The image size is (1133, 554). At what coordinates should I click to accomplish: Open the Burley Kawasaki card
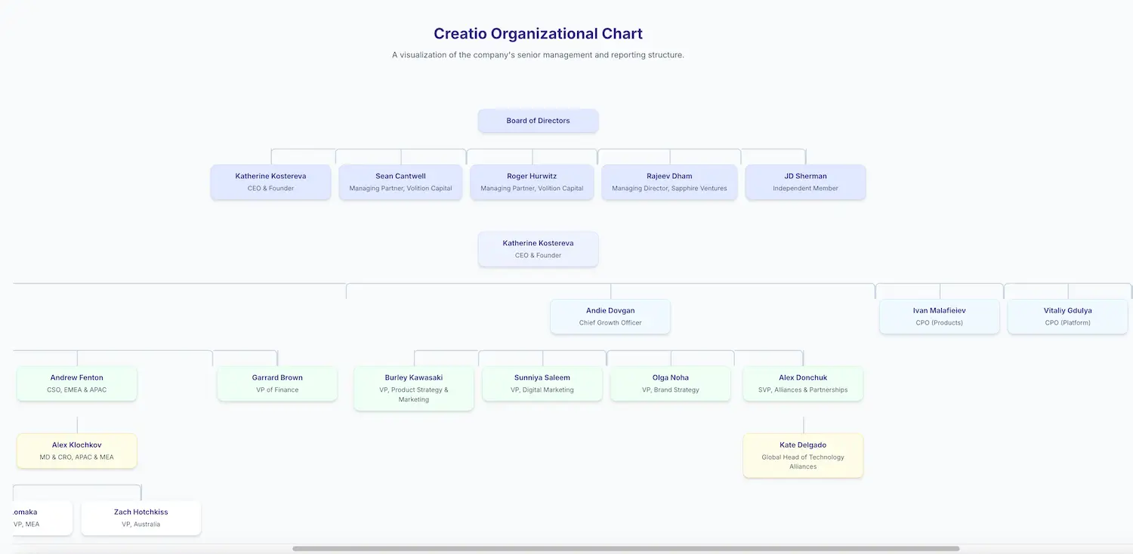coord(413,388)
